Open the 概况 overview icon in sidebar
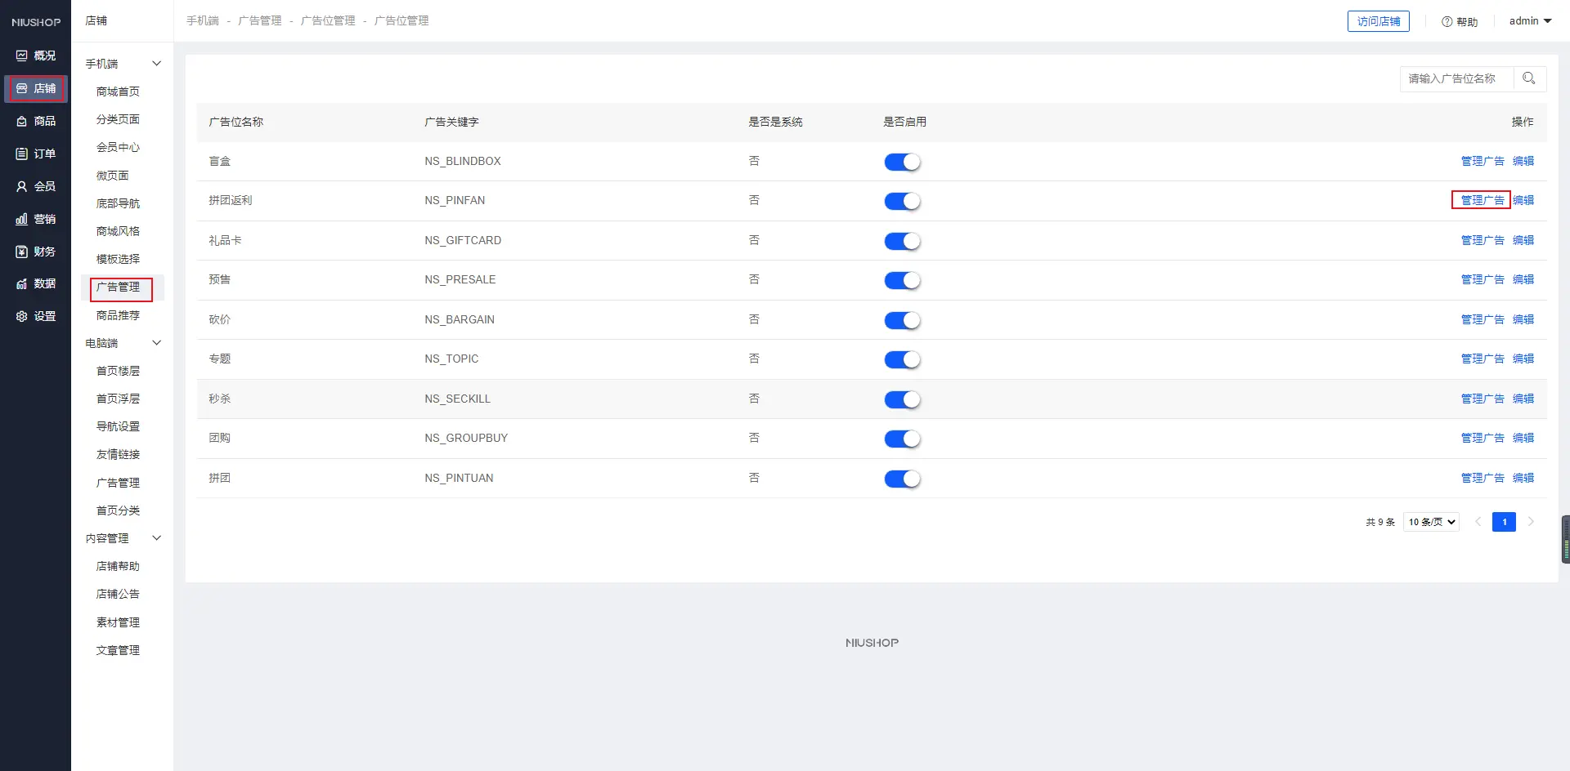Image resolution: width=1570 pixels, height=771 pixels. click(x=22, y=56)
